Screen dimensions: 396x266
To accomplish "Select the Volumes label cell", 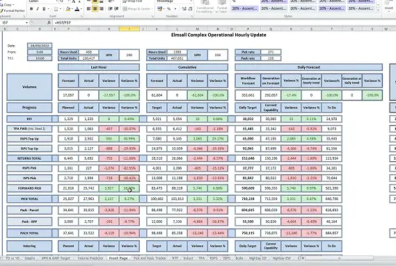I will [29, 87].
